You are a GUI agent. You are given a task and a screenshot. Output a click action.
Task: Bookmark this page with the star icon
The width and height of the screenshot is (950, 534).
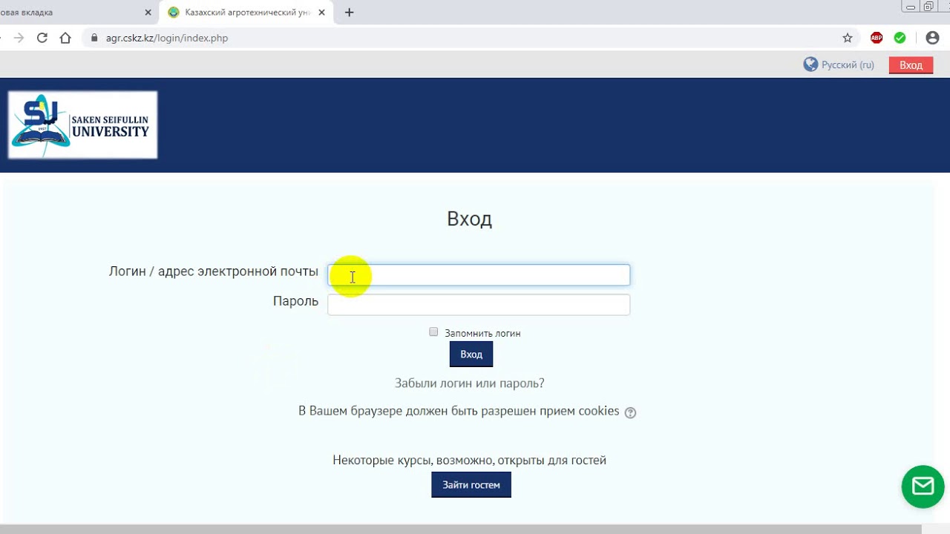pos(848,38)
